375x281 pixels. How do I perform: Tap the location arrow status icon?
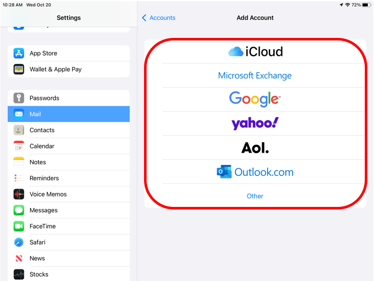[341, 5]
